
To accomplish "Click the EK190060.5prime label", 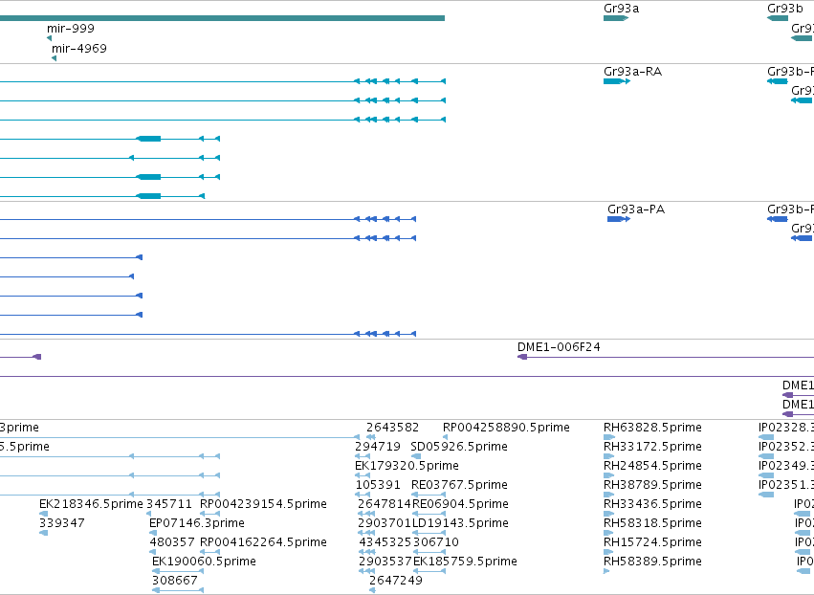I will point(204,562).
